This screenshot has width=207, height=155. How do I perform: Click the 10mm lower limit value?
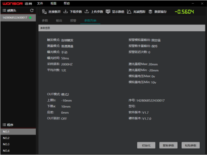coord(66,107)
